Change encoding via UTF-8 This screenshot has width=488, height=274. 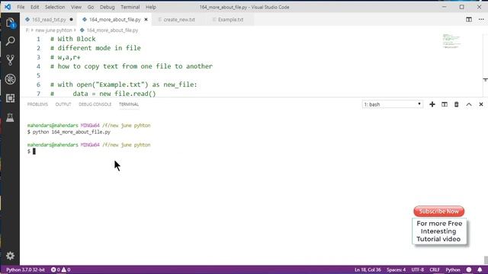click(418, 269)
